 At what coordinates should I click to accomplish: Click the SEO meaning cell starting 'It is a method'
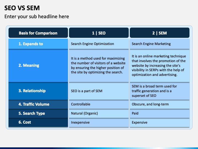click(x=99, y=65)
